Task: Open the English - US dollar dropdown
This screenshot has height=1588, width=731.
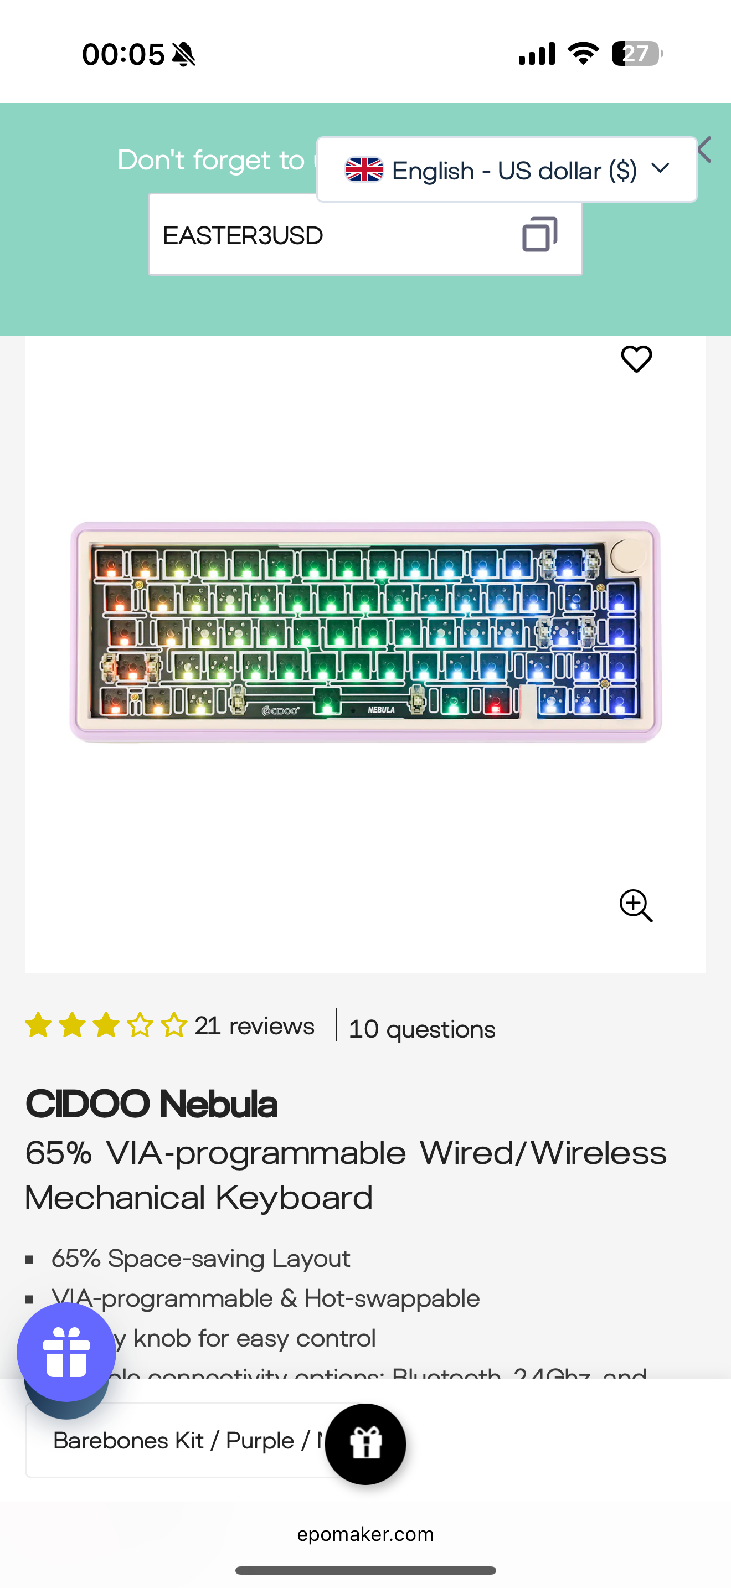Action: click(507, 169)
